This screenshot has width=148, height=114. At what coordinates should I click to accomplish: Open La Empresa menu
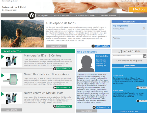(x=43, y=16)
